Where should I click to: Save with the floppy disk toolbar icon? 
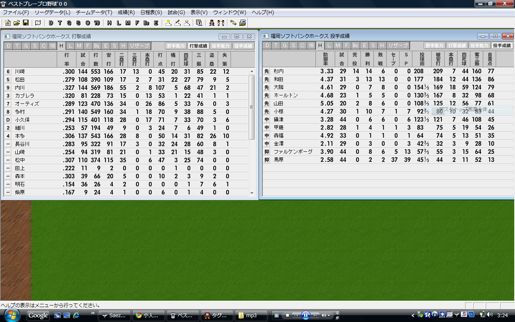point(25,23)
